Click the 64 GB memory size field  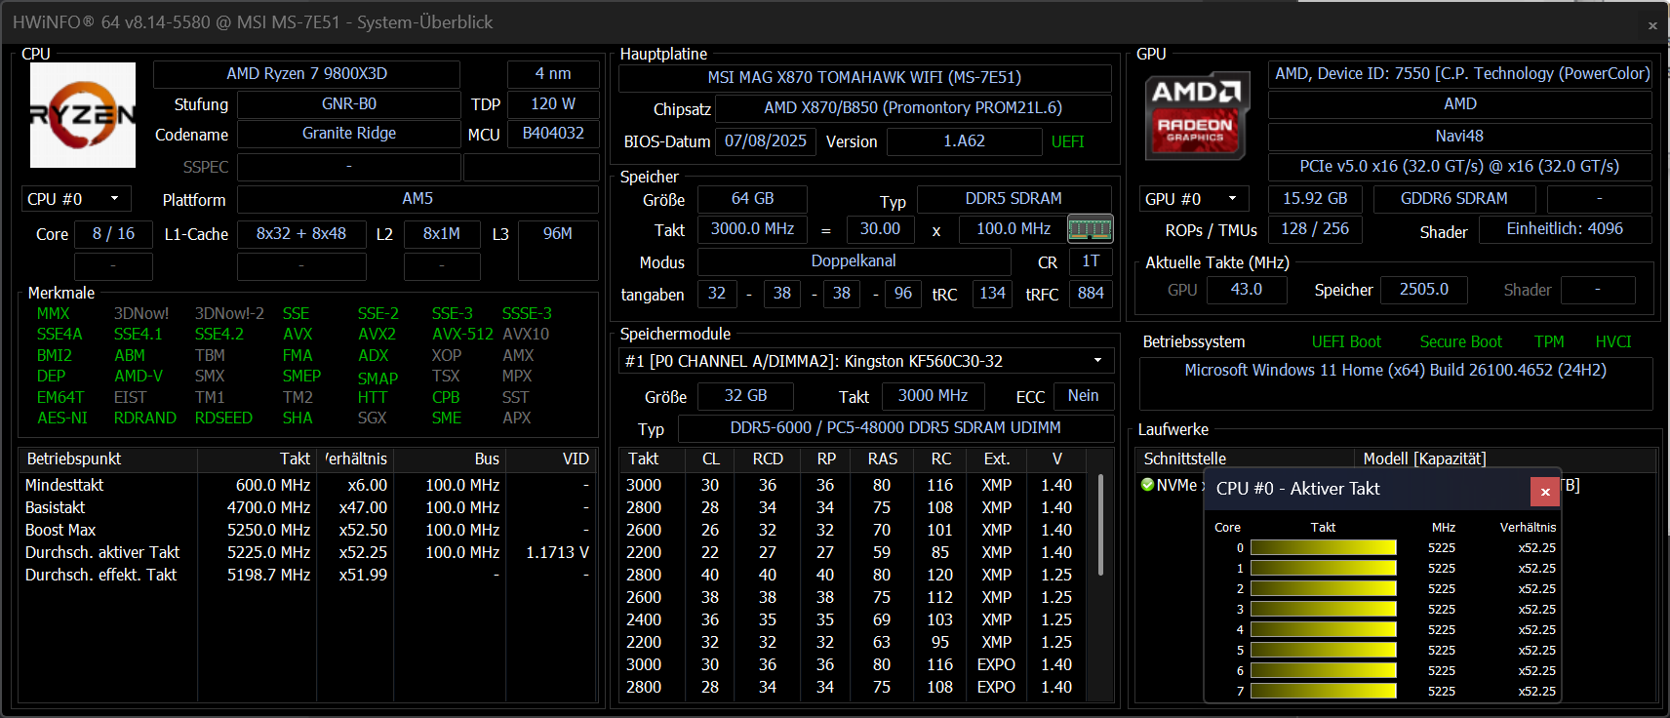coord(752,199)
